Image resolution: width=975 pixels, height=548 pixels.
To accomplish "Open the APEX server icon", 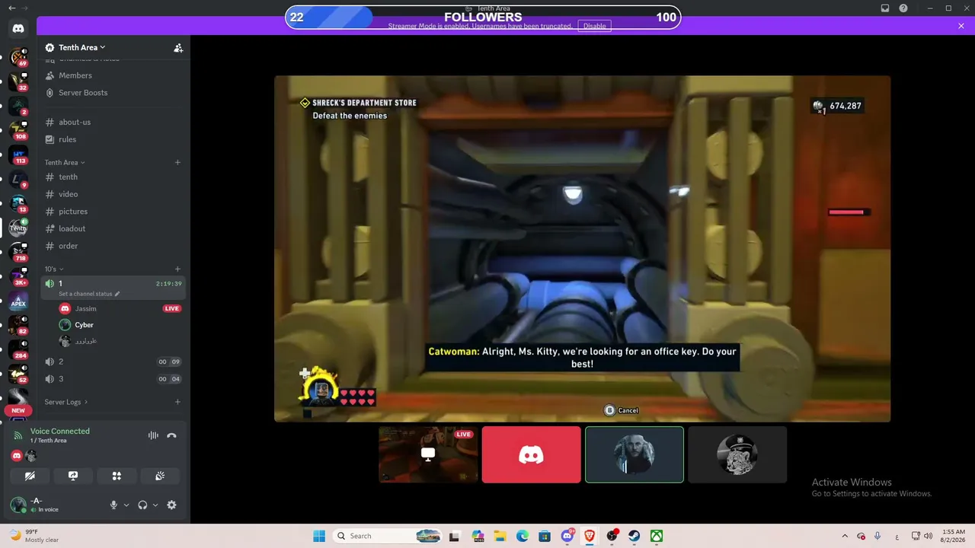I will [18, 302].
